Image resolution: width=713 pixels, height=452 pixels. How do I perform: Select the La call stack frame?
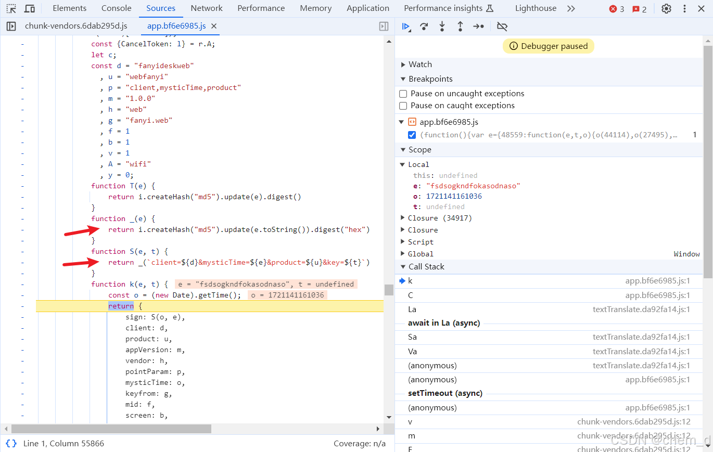pos(412,309)
